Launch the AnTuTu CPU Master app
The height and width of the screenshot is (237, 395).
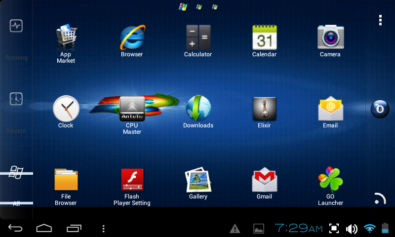pyautogui.click(x=132, y=109)
